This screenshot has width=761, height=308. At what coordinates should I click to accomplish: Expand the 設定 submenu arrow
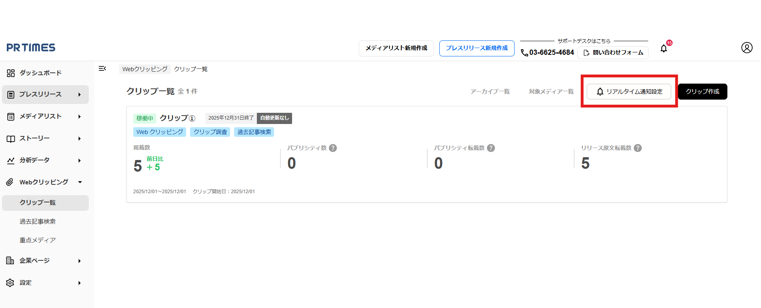click(80, 283)
